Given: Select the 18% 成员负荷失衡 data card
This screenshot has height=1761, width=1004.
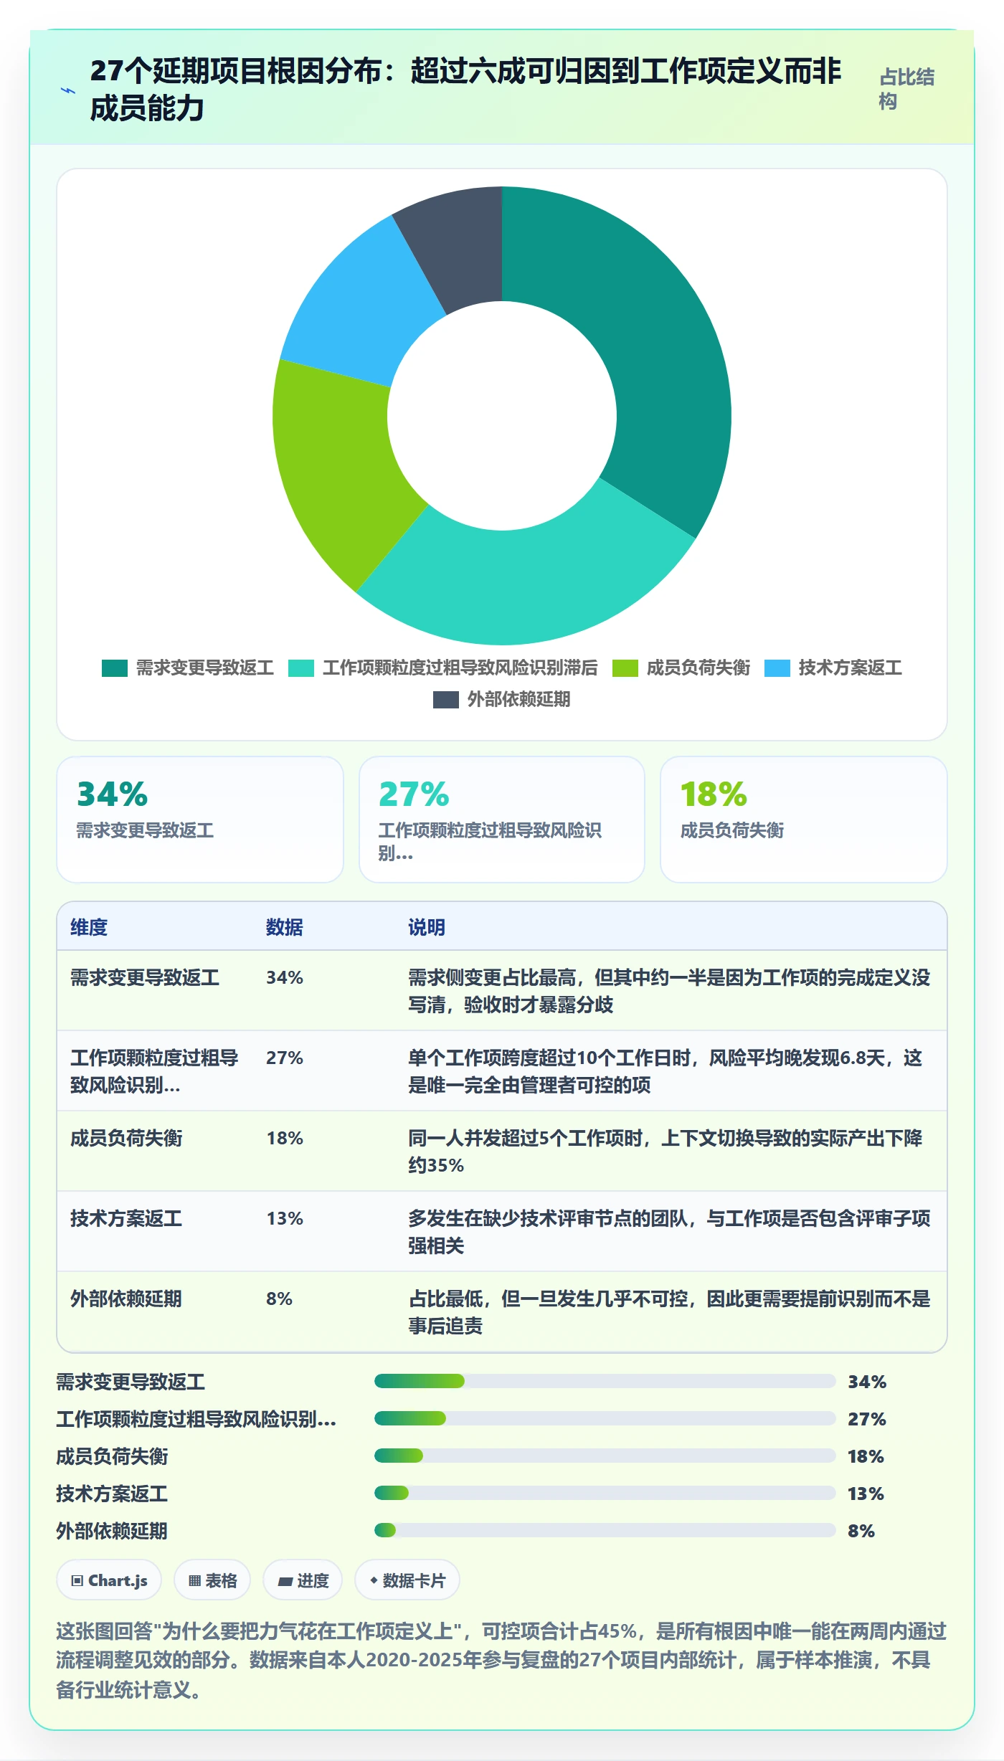Looking at the screenshot, I should coord(804,820).
